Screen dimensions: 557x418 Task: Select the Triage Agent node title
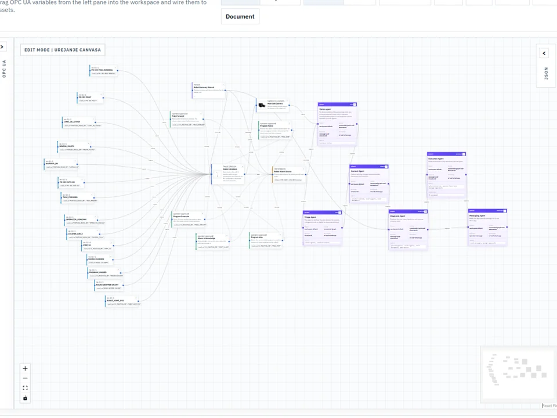[310, 217]
